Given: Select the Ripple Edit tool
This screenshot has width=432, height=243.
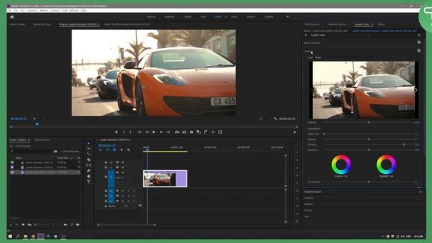Looking at the screenshot, I should (x=88, y=155).
